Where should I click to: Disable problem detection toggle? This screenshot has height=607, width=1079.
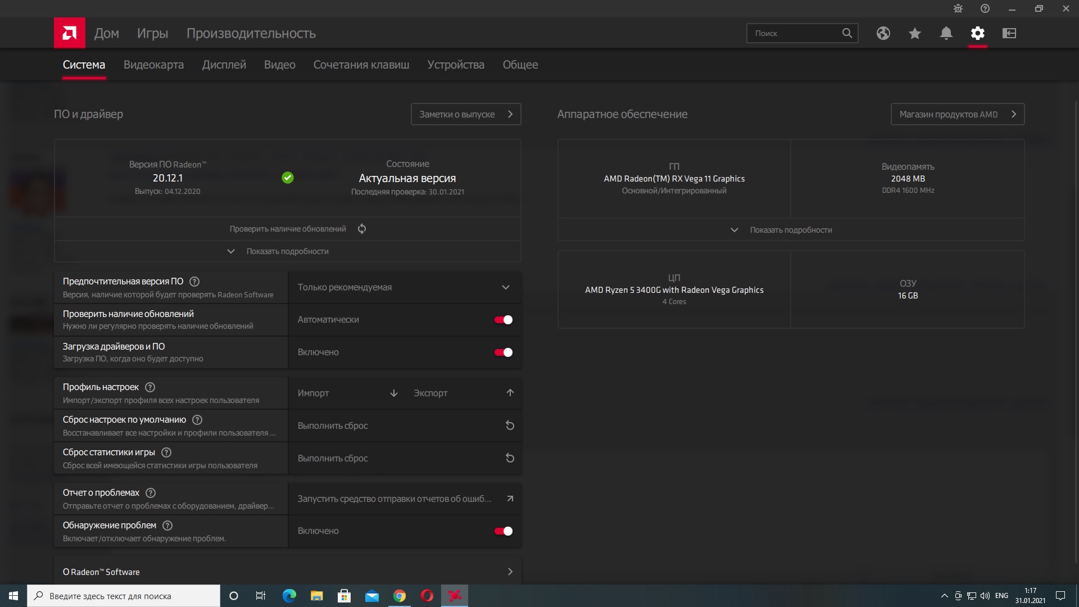click(x=503, y=531)
